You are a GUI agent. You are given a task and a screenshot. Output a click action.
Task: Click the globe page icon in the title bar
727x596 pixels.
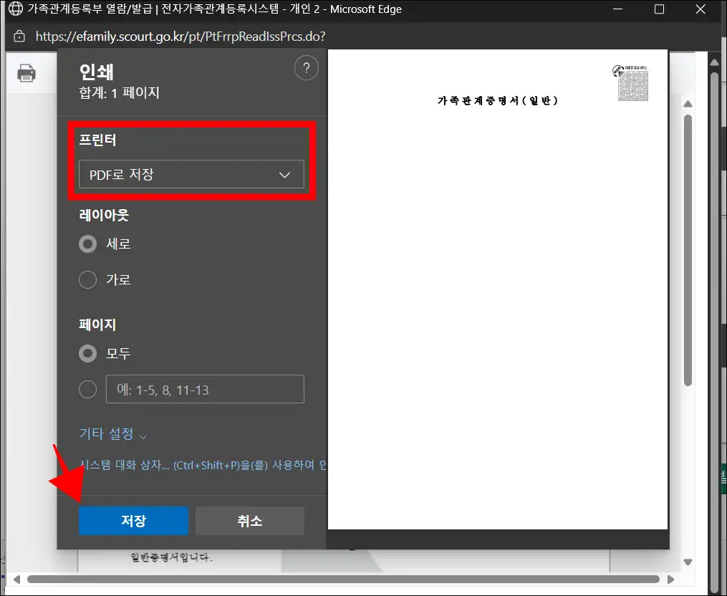(15, 9)
